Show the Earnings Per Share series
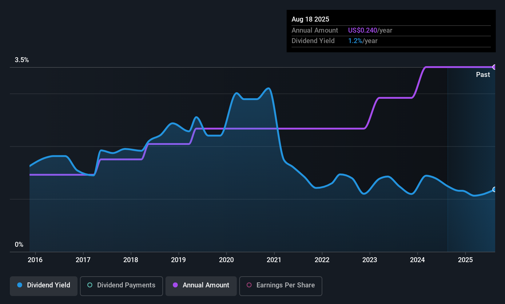The width and height of the screenshot is (505, 304). coord(280,286)
